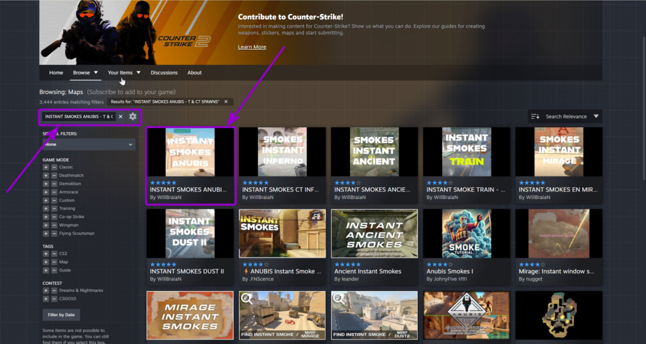Screen dimensions: 646x344
Task: Toggle the minus filter for Dreams & Nightmares contest
Action: 54,290
